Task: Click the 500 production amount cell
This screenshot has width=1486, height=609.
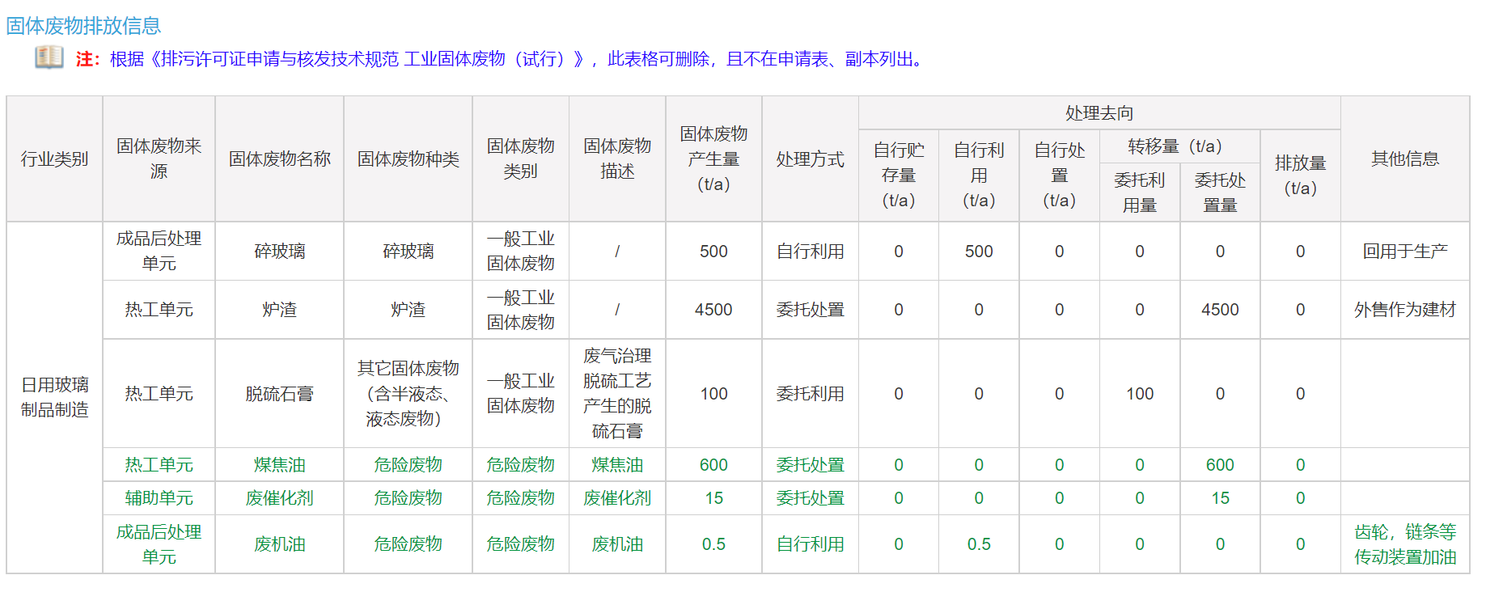Action: point(713,252)
